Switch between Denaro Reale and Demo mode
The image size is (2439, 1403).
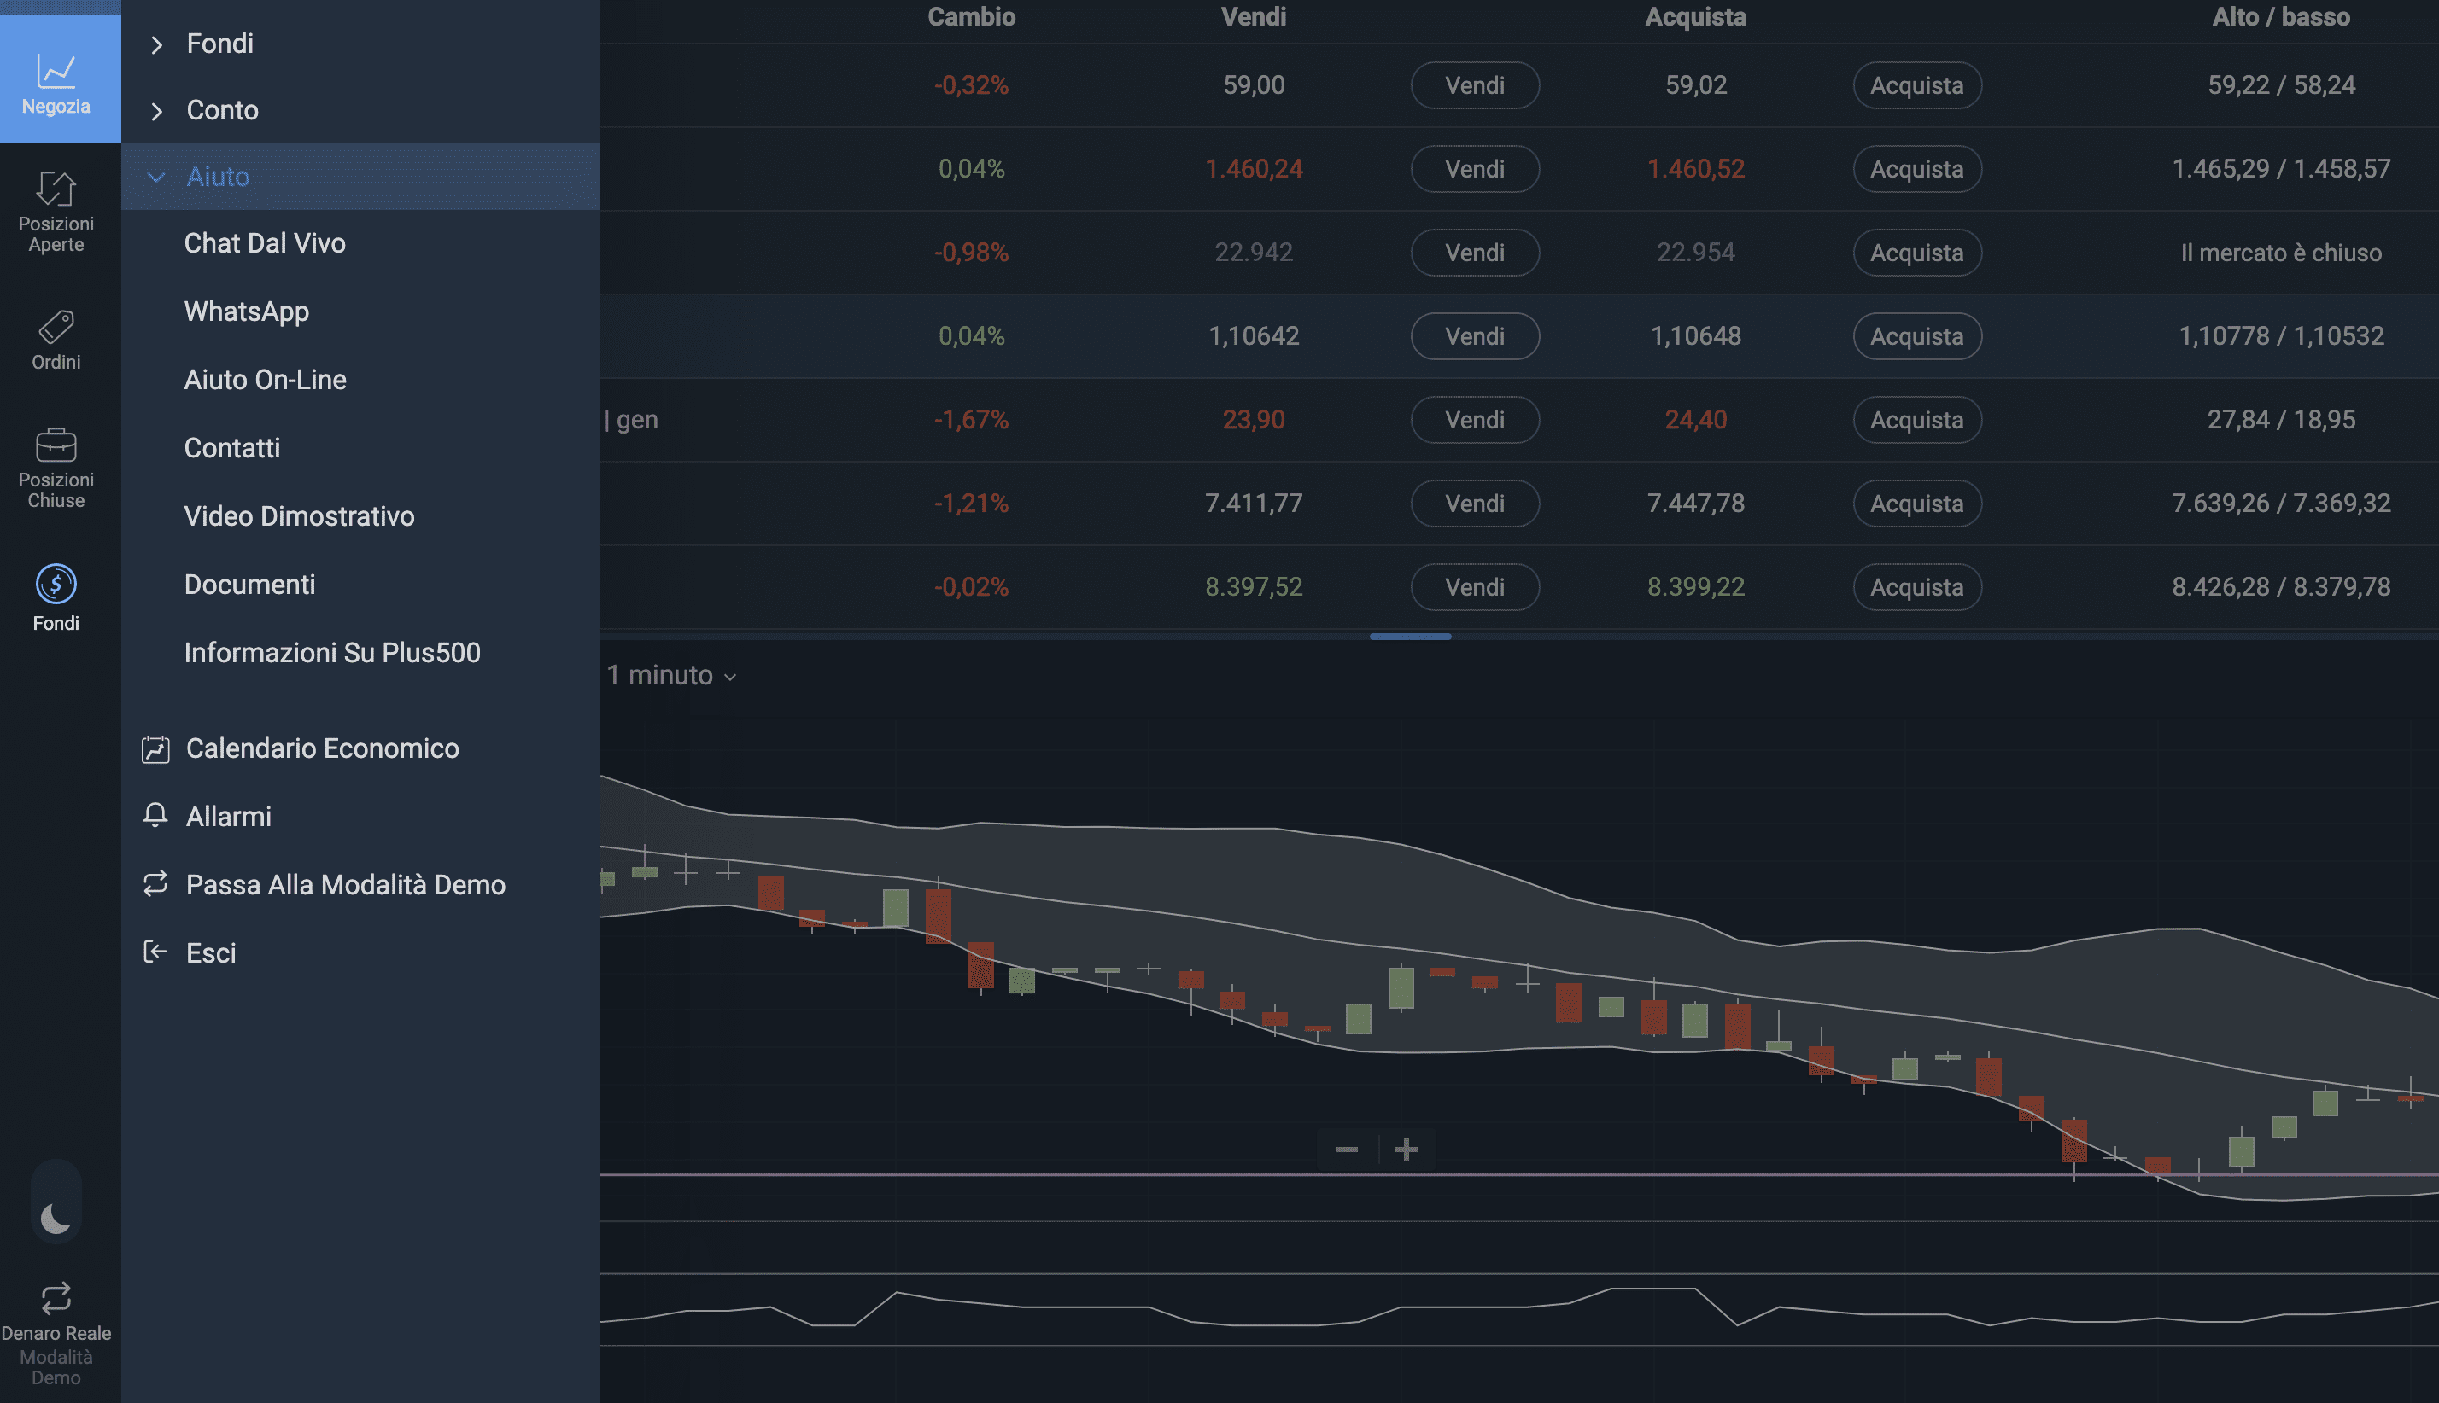[x=56, y=1299]
